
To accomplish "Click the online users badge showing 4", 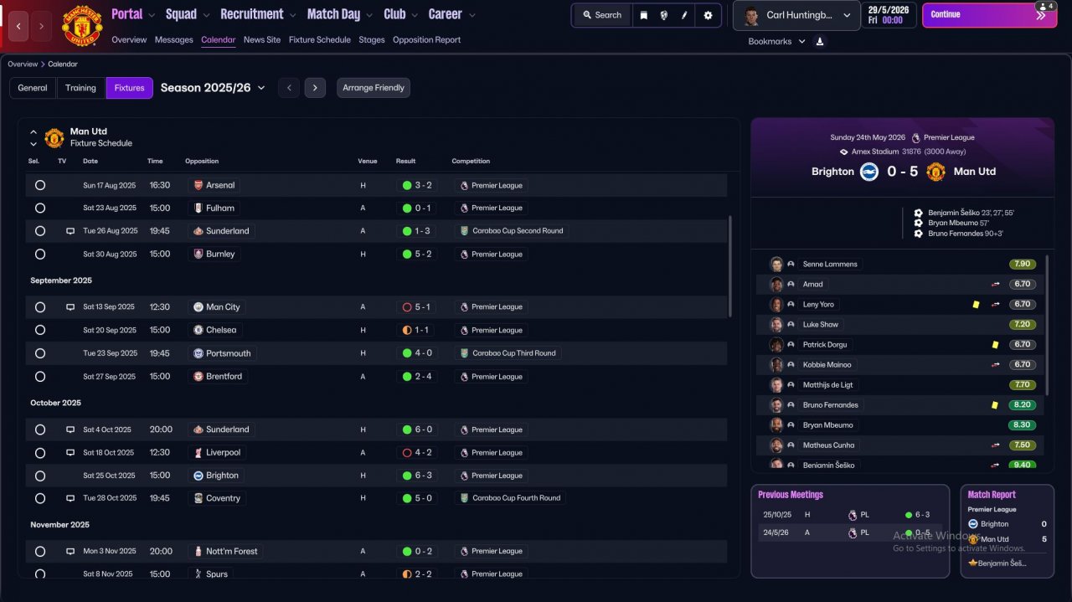I will 1045,7.
